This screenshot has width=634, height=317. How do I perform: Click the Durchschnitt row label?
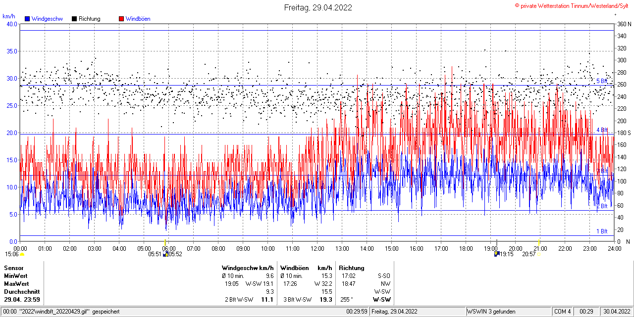tap(22, 292)
